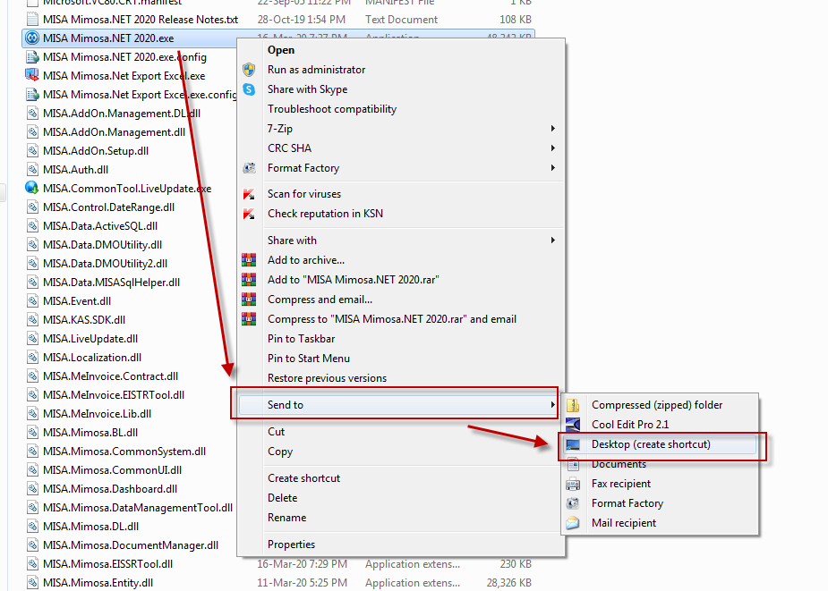828x591 pixels.
Task: Select file MISA.Mimosa.DocumentManager.dll
Action: click(x=131, y=545)
